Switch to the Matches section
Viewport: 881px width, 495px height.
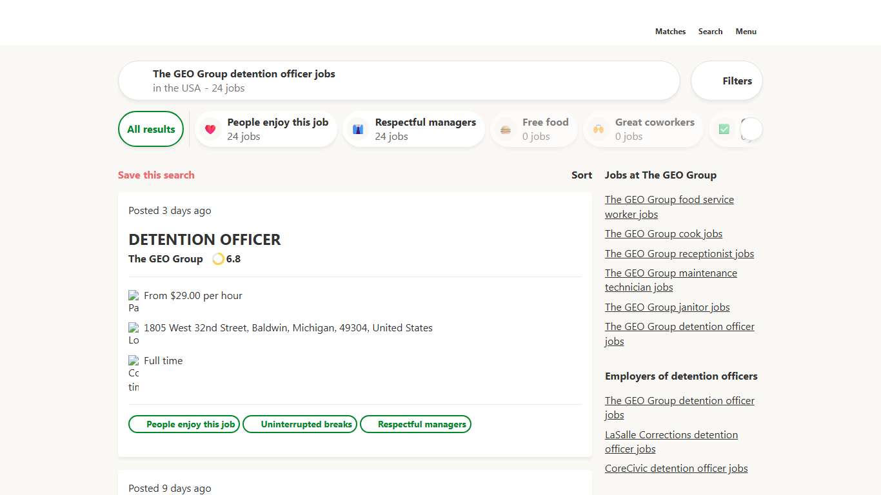[670, 31]
